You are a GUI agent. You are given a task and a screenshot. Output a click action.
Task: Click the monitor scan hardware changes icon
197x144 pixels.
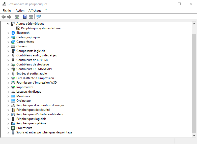pyautogui.click(x=39, y=17)
